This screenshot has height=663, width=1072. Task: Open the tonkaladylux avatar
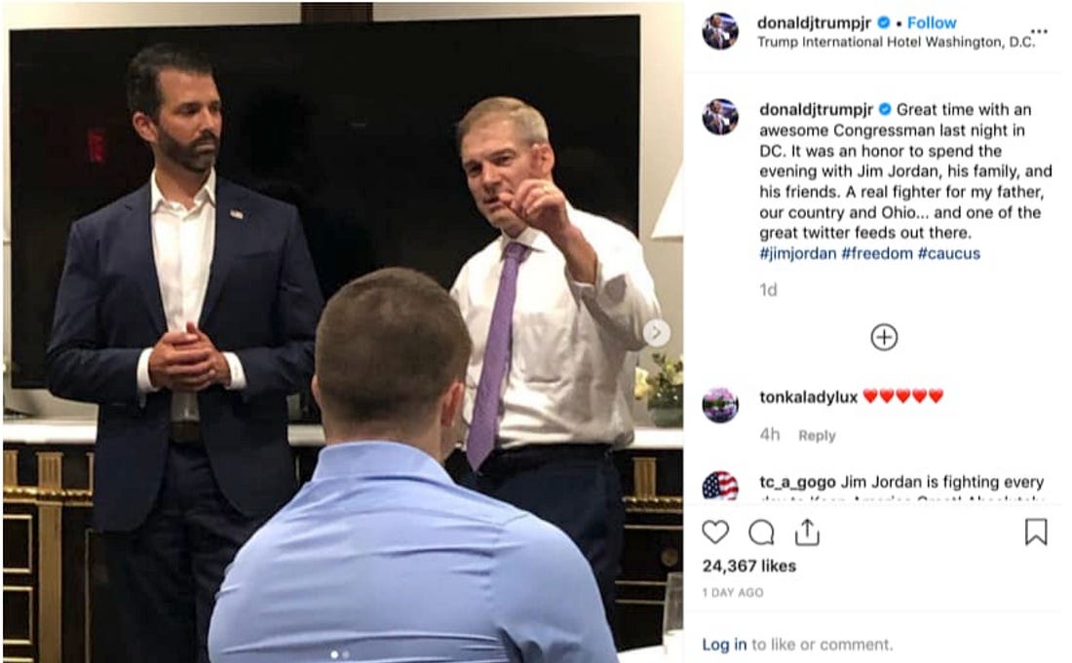720,405
